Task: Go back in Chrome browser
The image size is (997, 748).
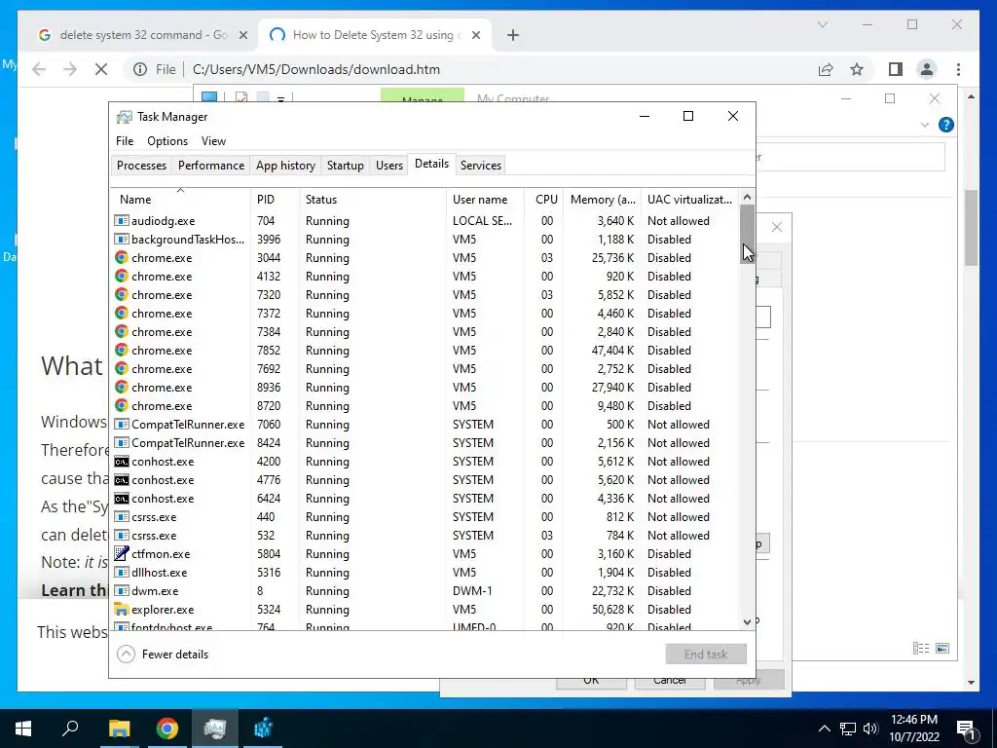Action: (x=39, y=69)
